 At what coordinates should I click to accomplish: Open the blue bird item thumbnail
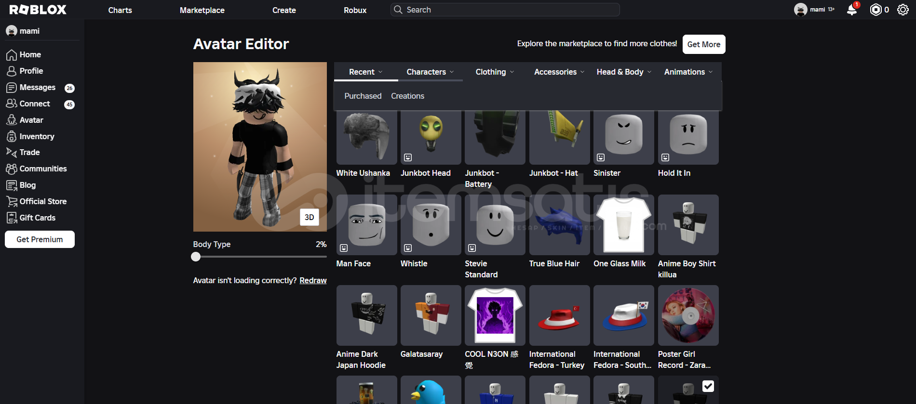tap(431, 390)
